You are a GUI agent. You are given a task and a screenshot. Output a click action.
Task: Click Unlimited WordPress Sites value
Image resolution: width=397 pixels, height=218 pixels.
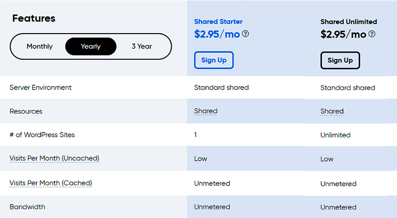(x=335, y=135)
